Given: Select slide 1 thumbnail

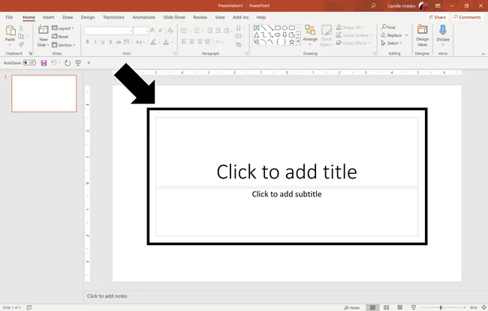Looking at the screenshot, I should click(x=44, y=94).
